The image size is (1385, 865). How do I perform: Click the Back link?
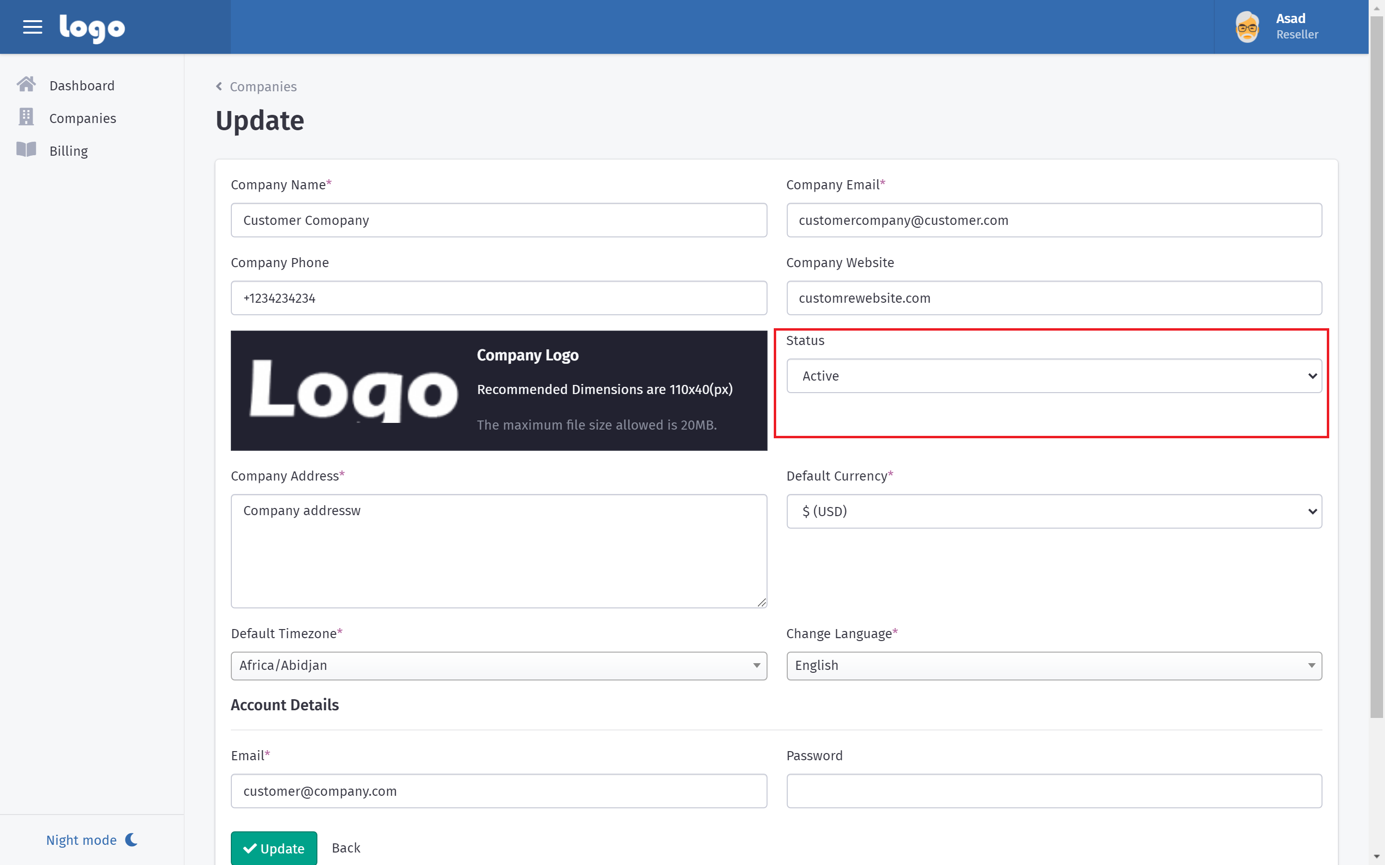click(x=346, y=847)
